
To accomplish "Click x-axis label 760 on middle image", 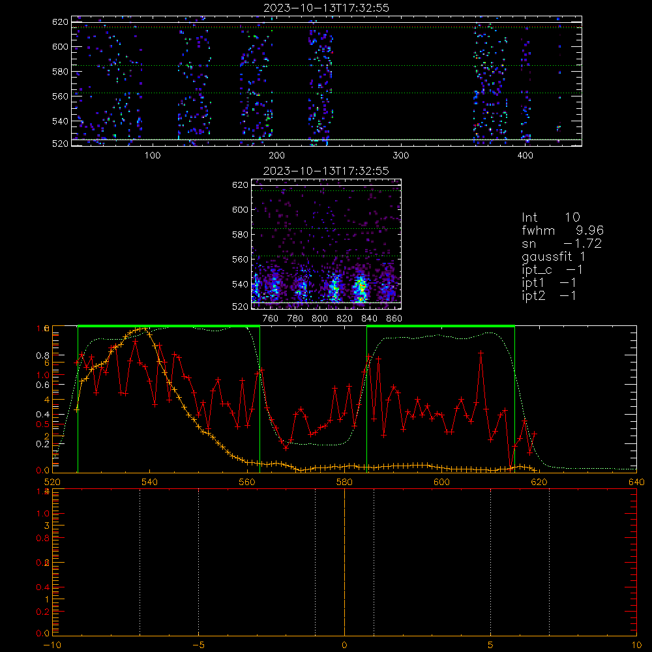I will (x=271, y=319).
